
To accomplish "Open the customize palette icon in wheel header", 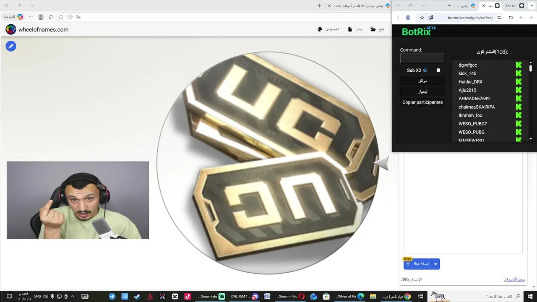I will point(320,29).
